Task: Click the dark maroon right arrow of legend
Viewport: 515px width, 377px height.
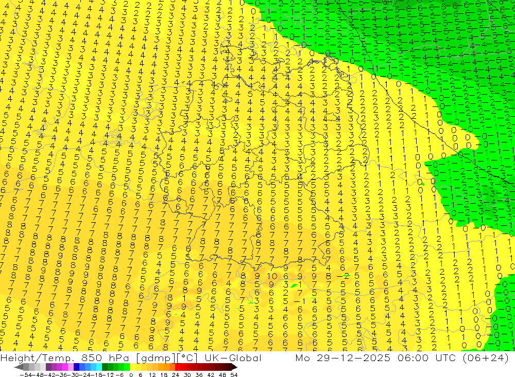Action: click(x=234, y=367)
